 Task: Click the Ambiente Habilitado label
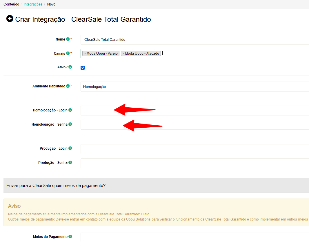tap(49, 86)
